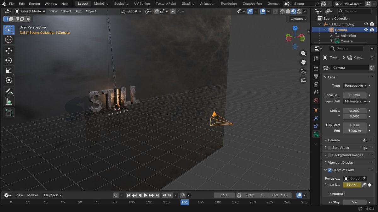Click the Focus Object picker field
The height and width of the screenshot is (212, 378).
[355, 178]
